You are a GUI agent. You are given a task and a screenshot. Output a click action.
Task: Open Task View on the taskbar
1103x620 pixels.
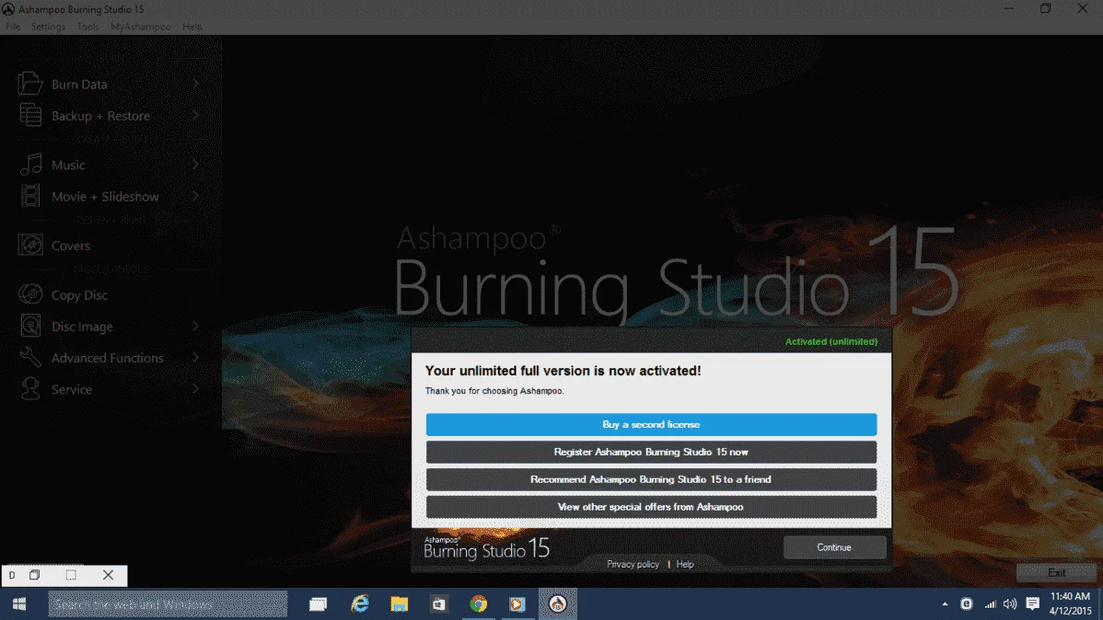(319, 603)
